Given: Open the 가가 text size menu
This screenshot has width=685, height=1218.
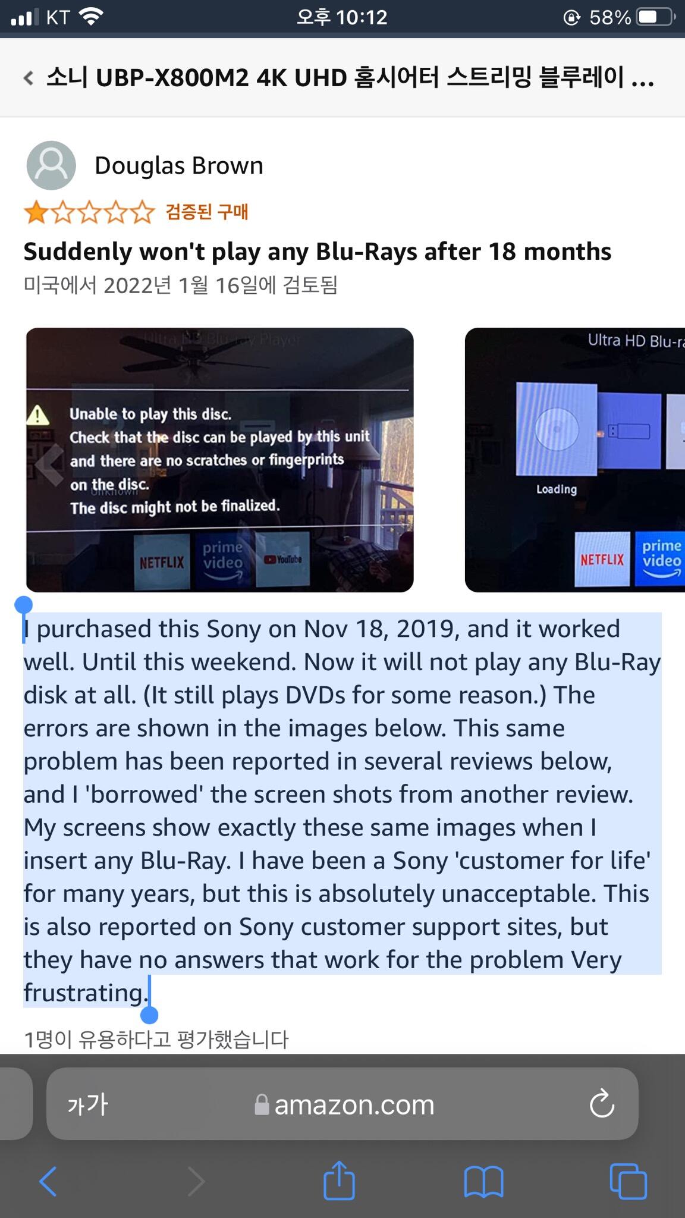Looking at the screenshot, I should (x=88, y=1104).
